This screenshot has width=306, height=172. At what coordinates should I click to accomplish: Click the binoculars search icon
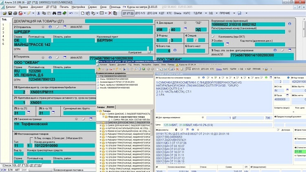(x=54, y=13)
